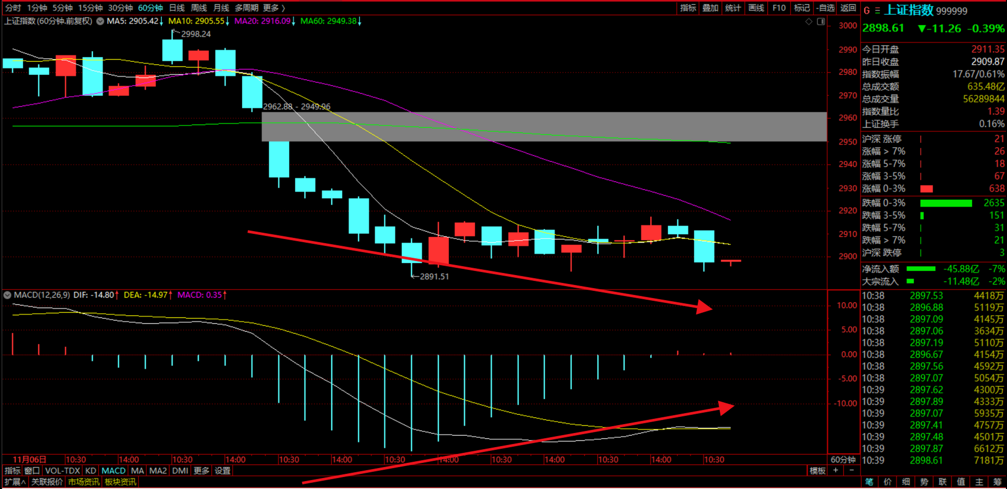Switch to 月线 monthly chart
The width and height of the screenshot is (1007, 489).
coord(221,8)
